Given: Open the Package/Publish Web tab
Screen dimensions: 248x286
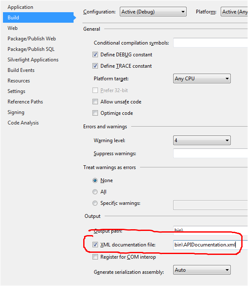Looking at the screenshot, I should click(x=32, y=39).
